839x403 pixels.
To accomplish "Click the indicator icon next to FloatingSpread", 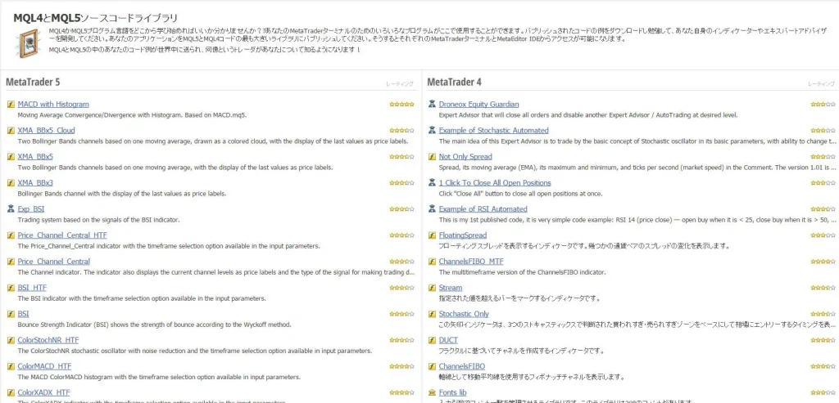I will (432, 235).
